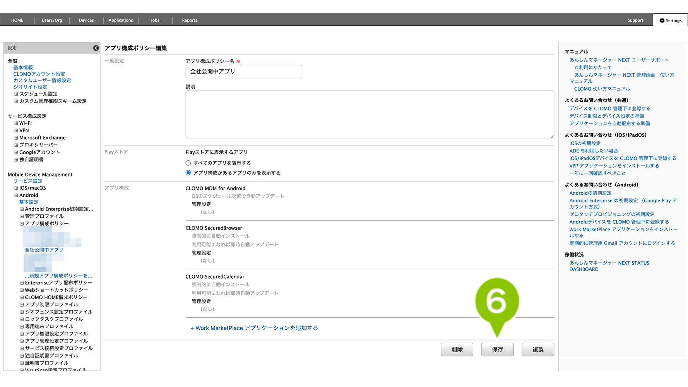The height and width of the screenshot is (387, 688).
Task: Open ジオサイト設定 link
Action: click(30, 87)
